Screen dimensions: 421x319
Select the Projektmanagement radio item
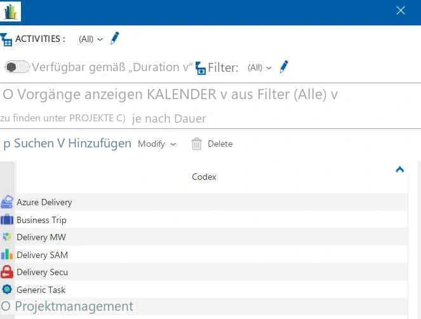pyautogui.click(x=5, y=306)
